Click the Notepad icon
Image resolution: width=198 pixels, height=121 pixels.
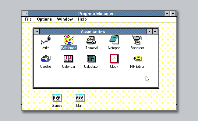click(114, 40)
